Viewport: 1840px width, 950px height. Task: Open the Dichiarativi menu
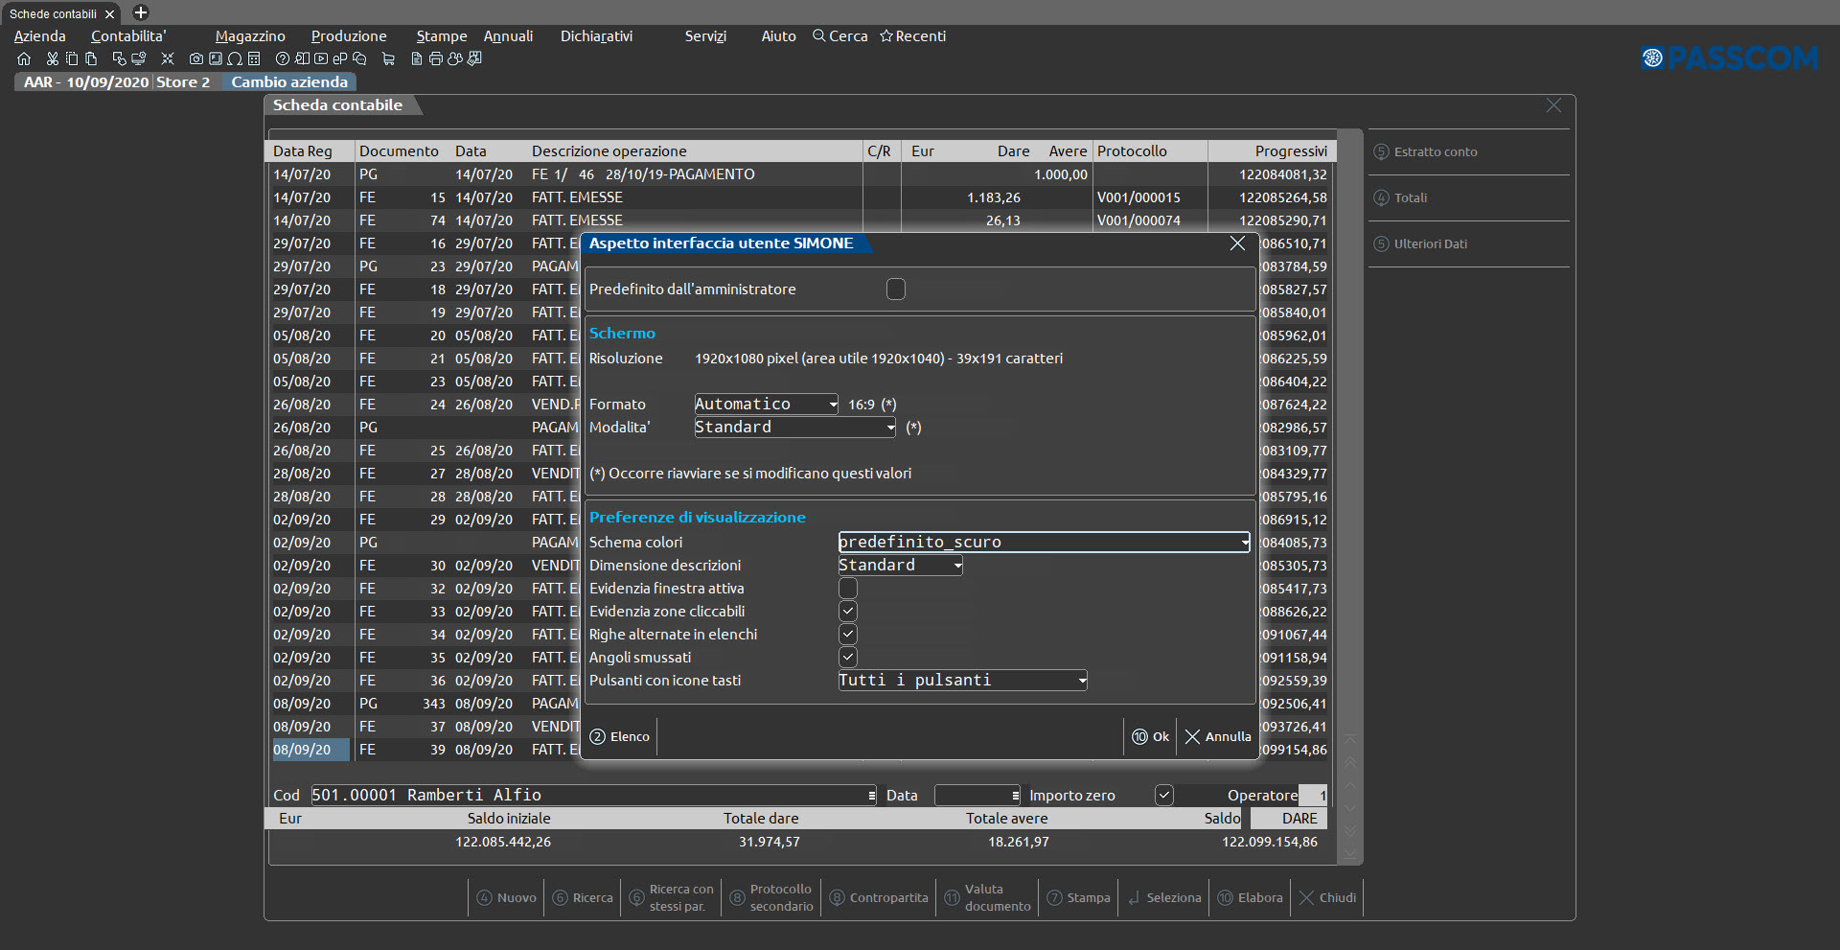click(x=596, y=36)
